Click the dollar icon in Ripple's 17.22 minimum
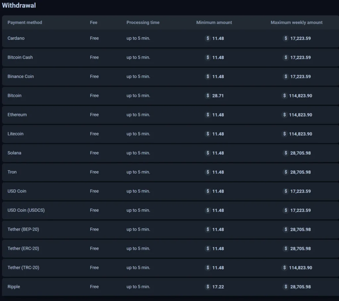Viewport: 339px width, 301px height. click(208, 287)
